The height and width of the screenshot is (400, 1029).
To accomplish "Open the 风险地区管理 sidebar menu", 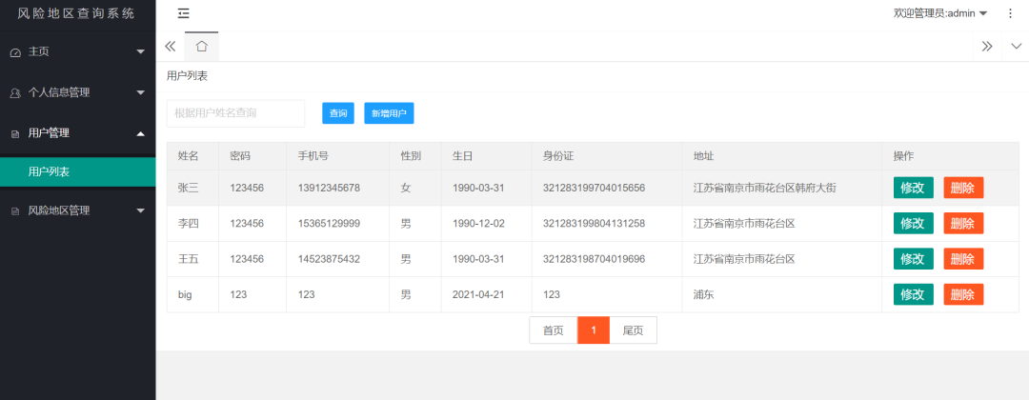I will pyautogui.click(x=77, y=210).
